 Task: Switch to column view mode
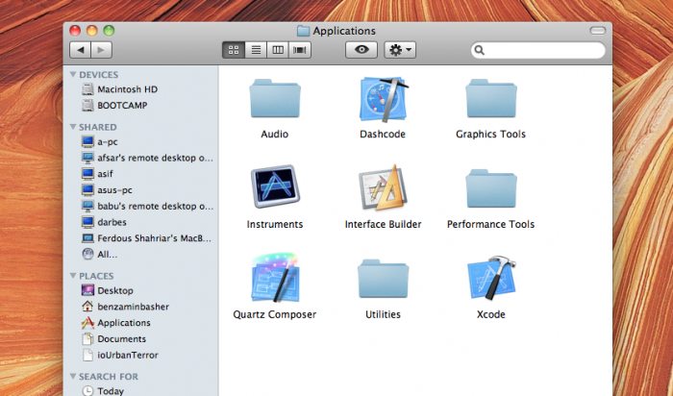[279, 49]
